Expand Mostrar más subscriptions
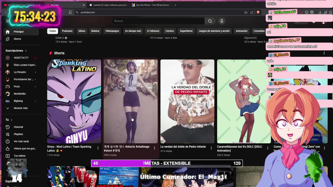This screenshot has width=333, height=187. coord(21,108)
